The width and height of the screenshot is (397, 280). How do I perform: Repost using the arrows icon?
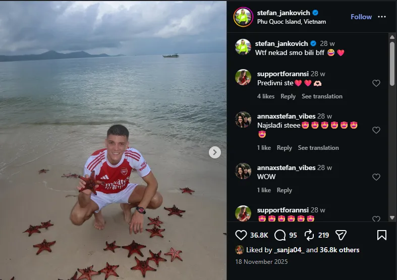[309, 235]
